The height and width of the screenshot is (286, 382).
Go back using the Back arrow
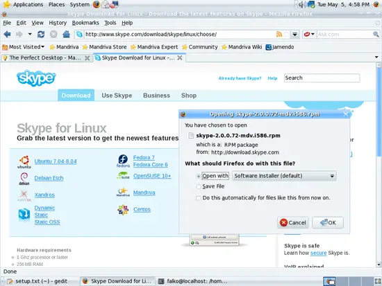point(7,34)
